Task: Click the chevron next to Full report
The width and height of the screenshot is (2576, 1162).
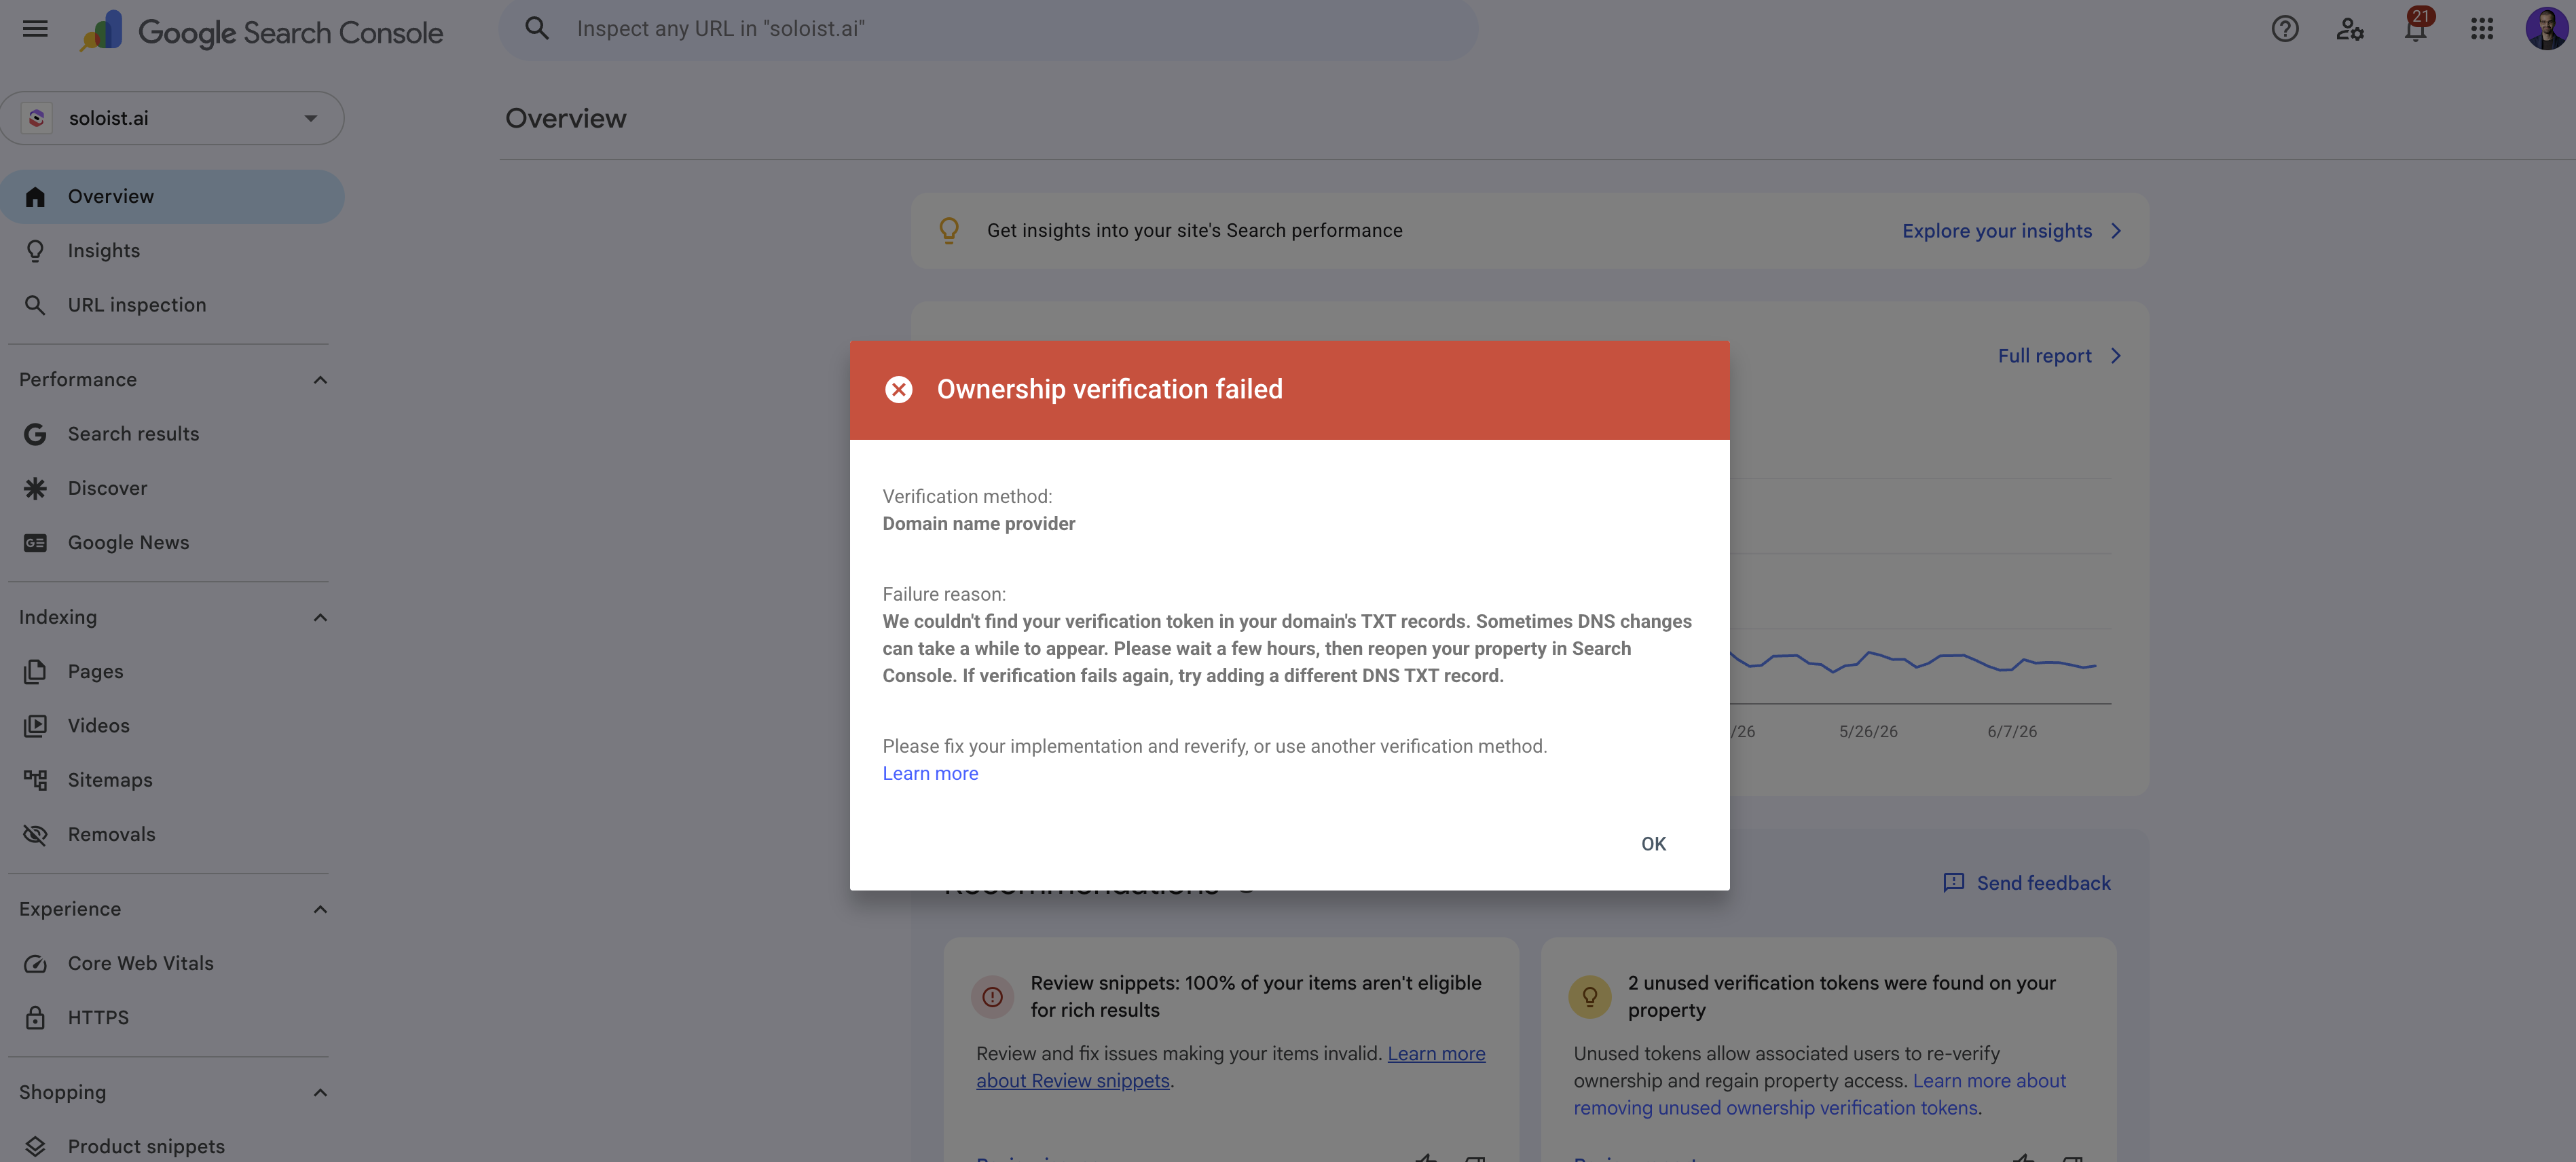Action: point(2116,356)
